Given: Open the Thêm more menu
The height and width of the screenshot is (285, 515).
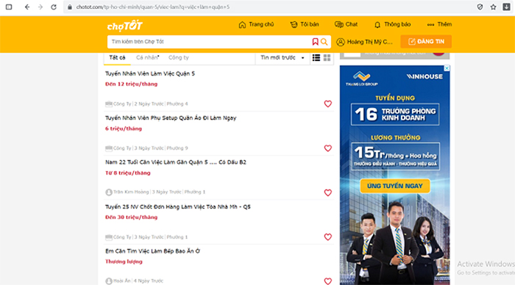Looking at the screenshot, I should 439,24.
